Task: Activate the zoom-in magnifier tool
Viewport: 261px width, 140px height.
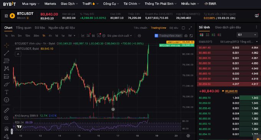Action: pos(7,118)
